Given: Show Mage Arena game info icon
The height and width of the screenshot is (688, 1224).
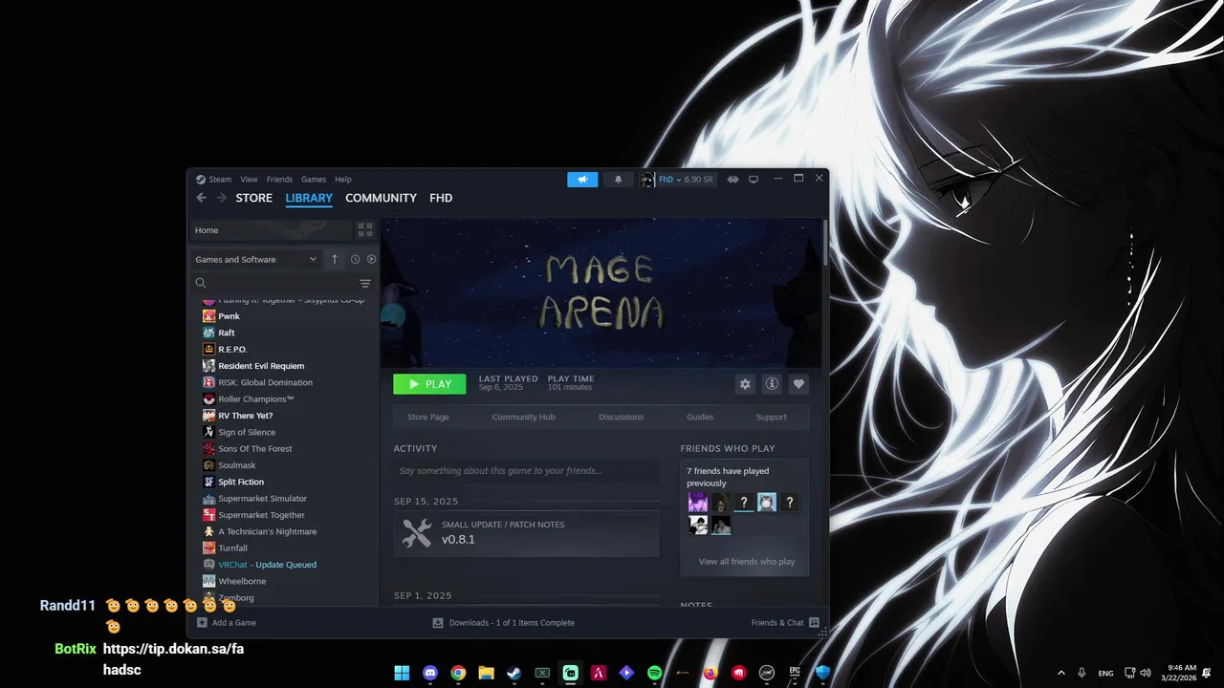Looking at the screenshot, I should click(772, 384).
